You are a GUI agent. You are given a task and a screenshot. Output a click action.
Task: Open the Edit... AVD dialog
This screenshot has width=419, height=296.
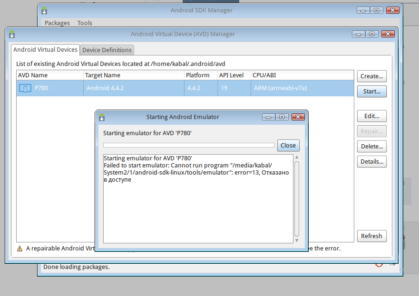pos(372,116)
